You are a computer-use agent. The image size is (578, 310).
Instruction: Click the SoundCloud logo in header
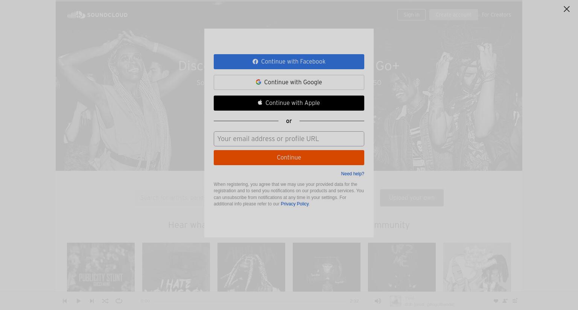click(97, 15)
